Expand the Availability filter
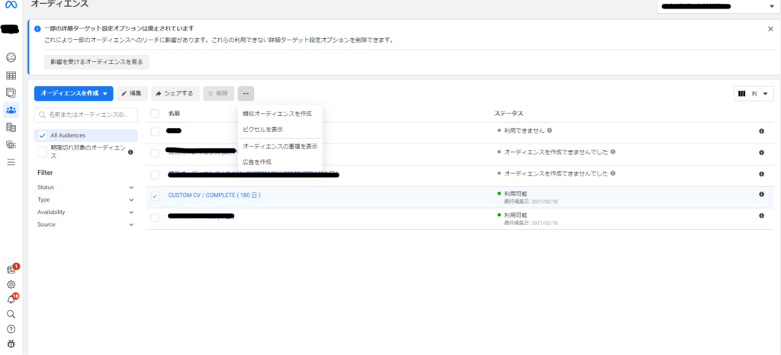Screen dimensions: 781x355 pos(85,212)
